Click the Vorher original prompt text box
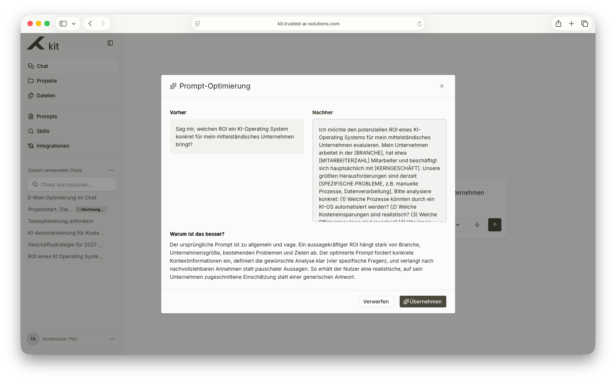Viewport: 616px width, 382px height. point(237,137)
